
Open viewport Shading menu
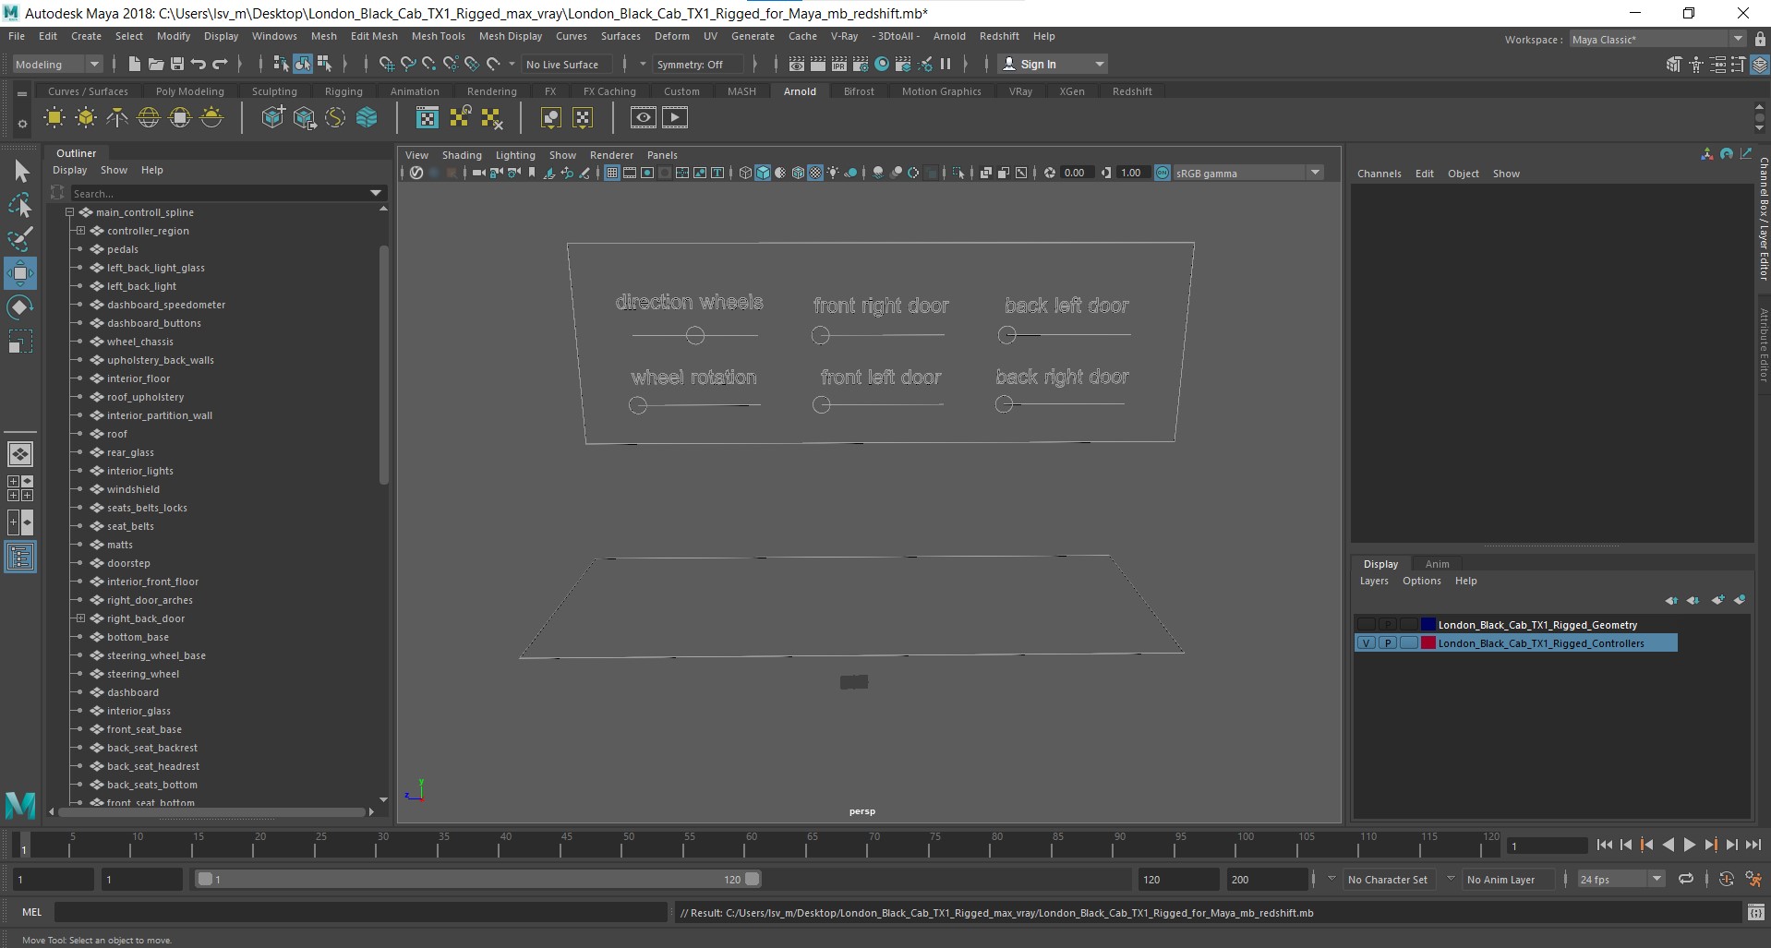(462, 155)
